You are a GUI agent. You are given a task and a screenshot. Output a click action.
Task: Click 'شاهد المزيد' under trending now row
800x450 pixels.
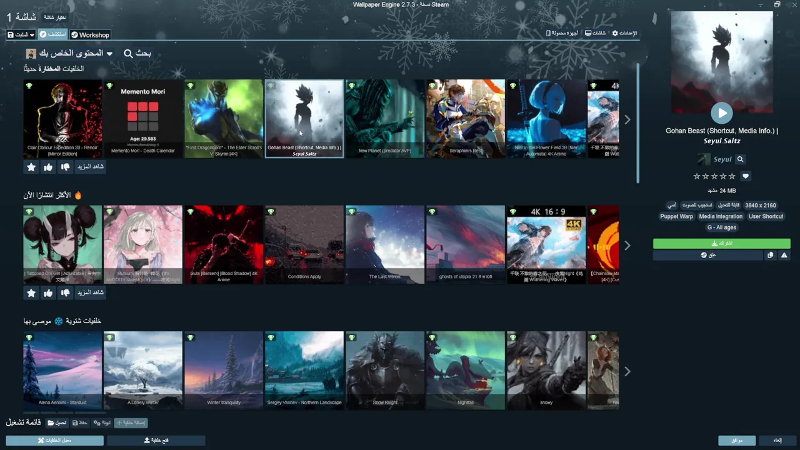90,292
